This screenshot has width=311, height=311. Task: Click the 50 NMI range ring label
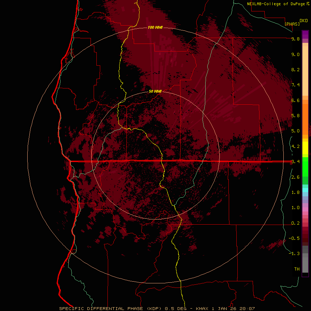pos(155,91)
